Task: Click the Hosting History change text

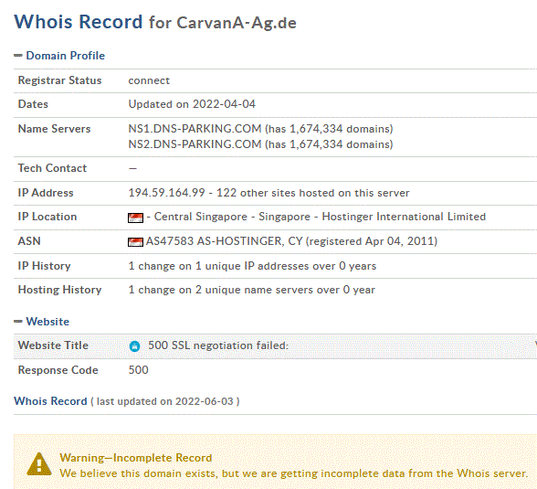Action: (x=252, y=290)
